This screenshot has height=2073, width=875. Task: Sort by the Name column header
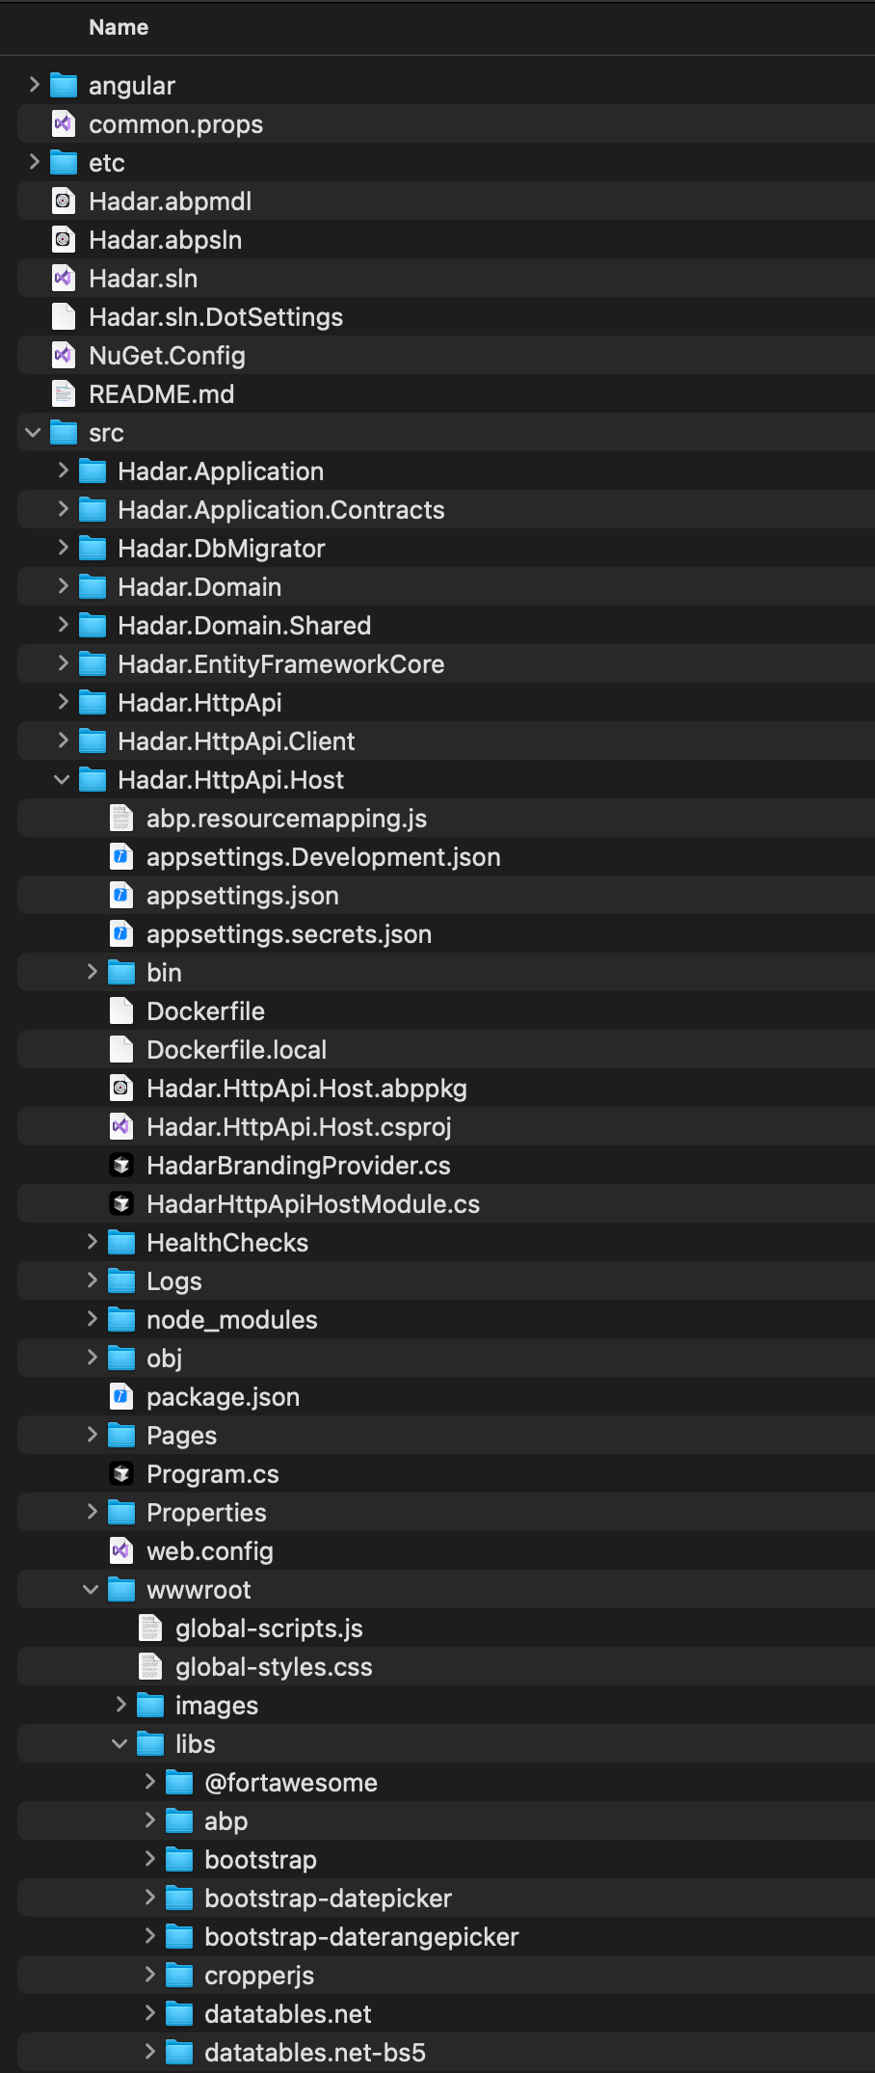[x=119, y=27]
